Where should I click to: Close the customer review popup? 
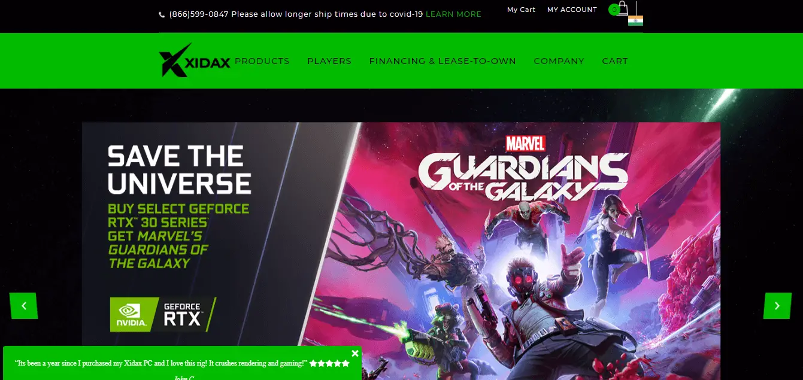(355, 353)
